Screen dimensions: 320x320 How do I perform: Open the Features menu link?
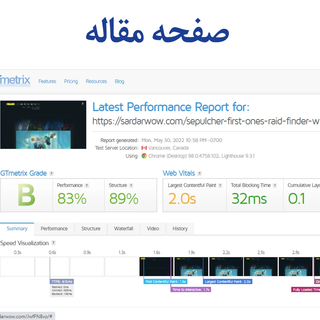click(x=47, y=81)
